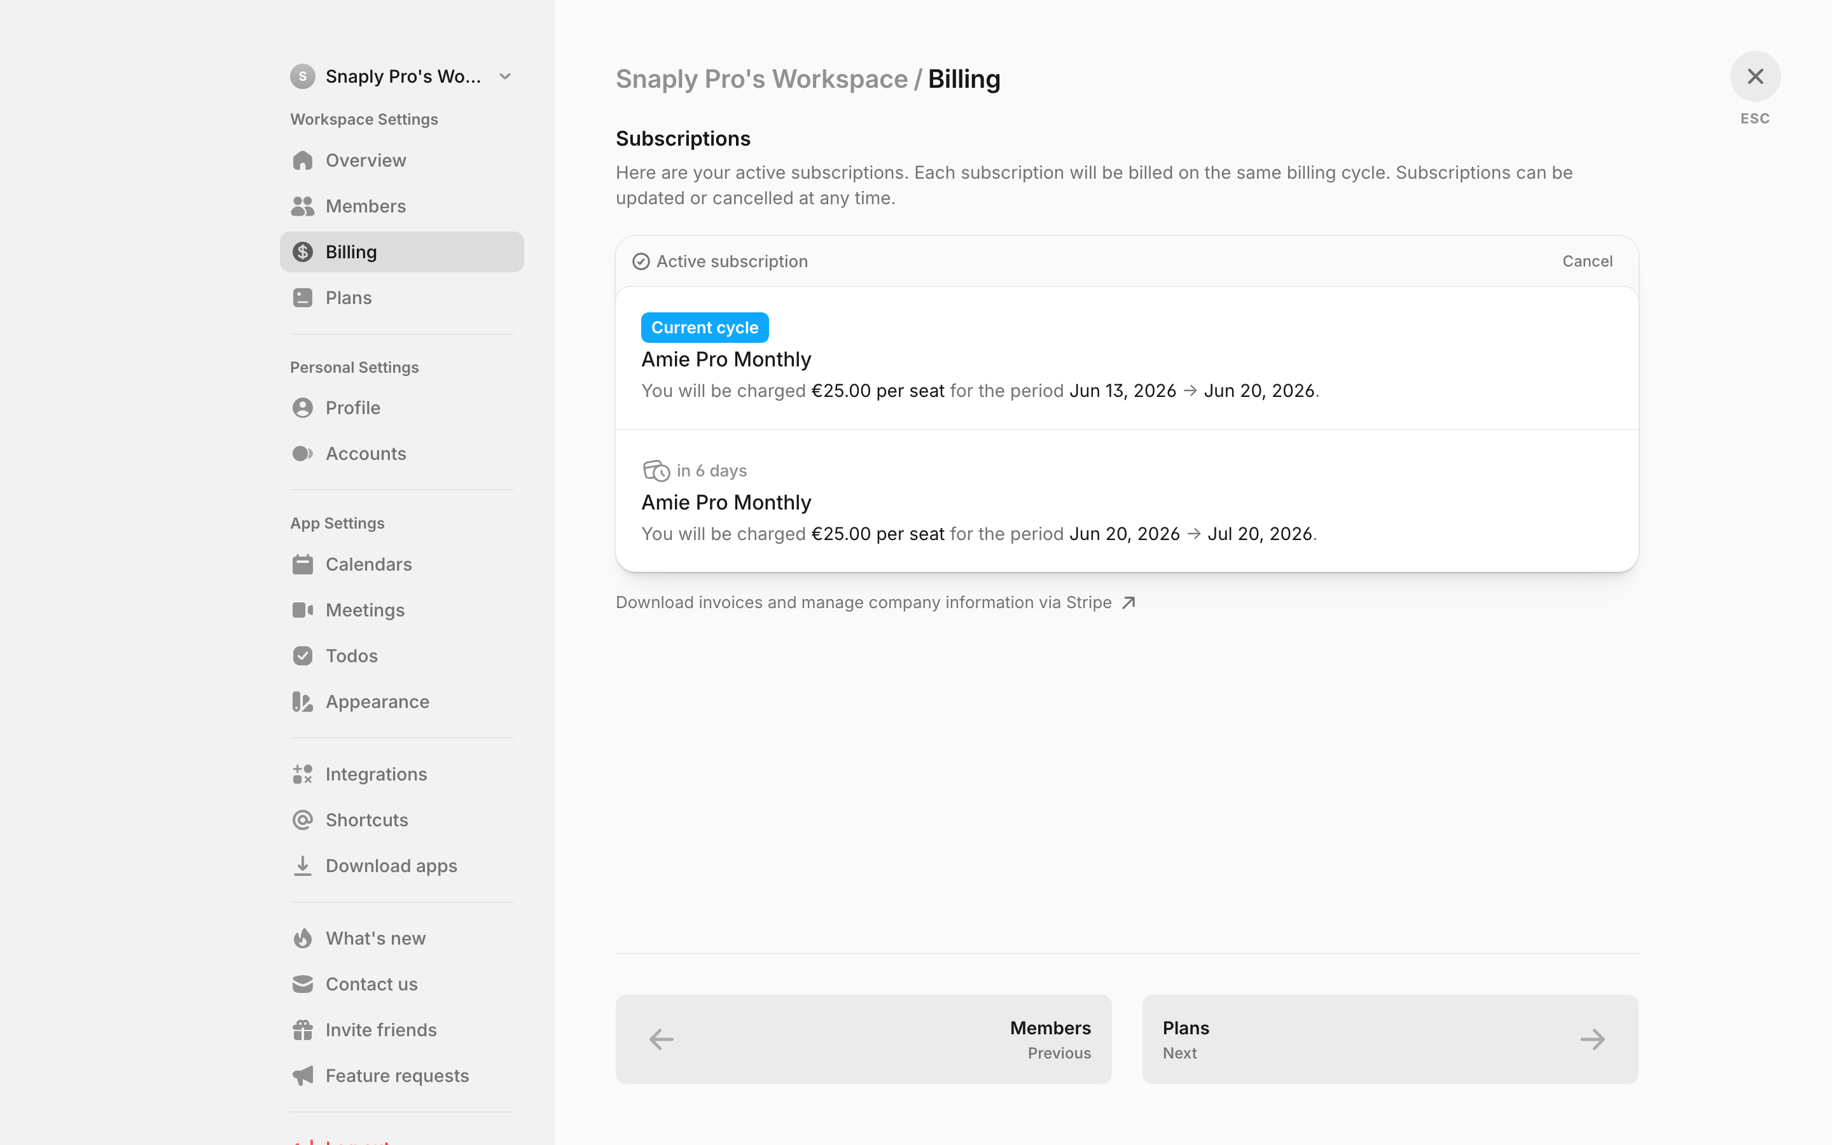Go to next page Plans
Image resolution: width=1832 pixels, height=1145 pixels.
(x=1390, y=1039)
